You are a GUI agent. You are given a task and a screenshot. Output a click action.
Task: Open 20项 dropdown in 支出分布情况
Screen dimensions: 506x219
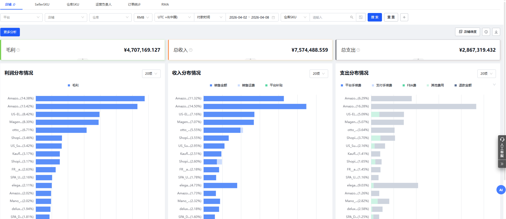(487, 74)
